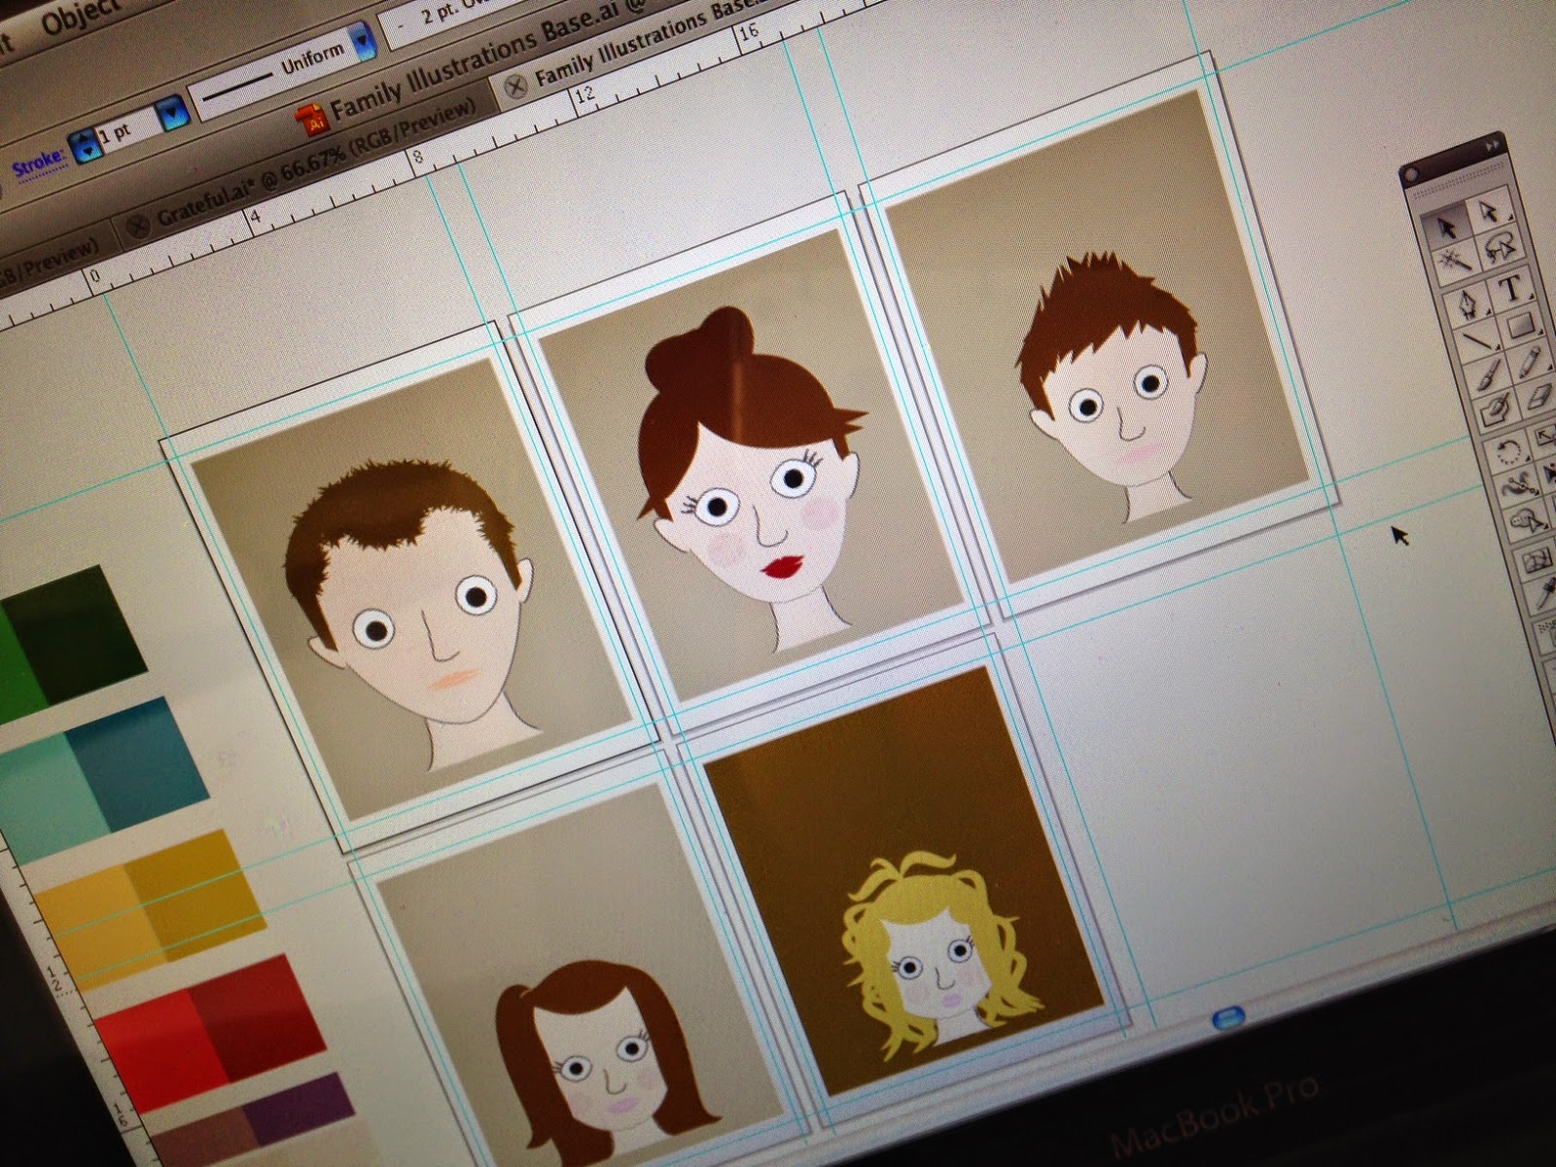Close the Family Illustrations Base.ai tab

coord(517,84)
